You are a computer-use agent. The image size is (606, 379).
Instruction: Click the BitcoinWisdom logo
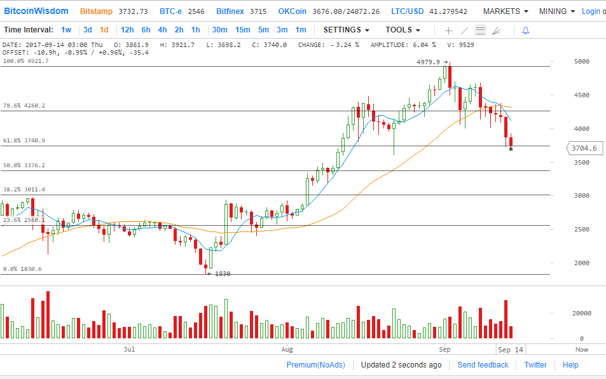37,11
